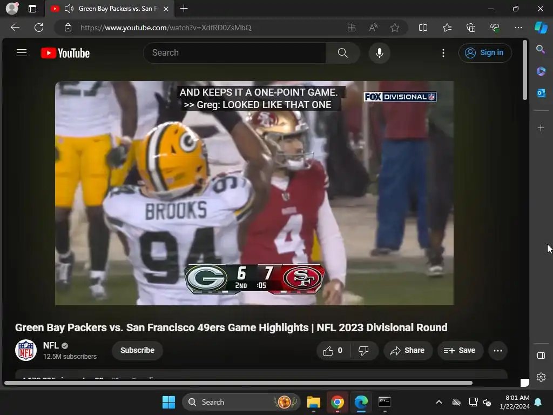The image size is (553, 415).
Task: Toggle sidebar visibility icon near bottom
Action: [541, 356]
